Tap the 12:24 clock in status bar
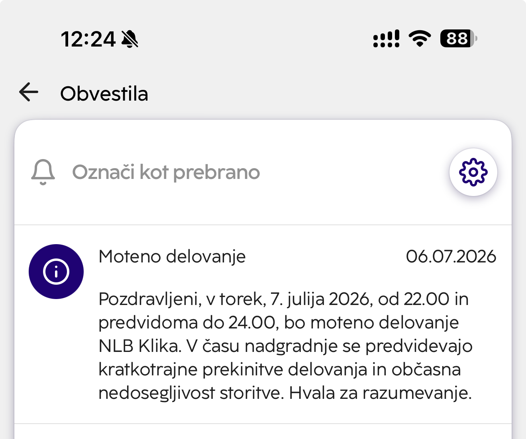 click(88, 39)
